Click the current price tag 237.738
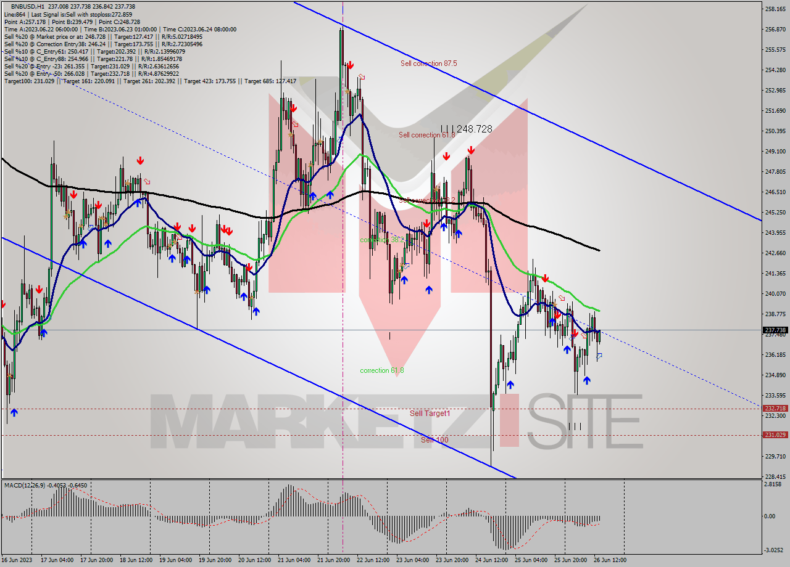 point(775,330)
